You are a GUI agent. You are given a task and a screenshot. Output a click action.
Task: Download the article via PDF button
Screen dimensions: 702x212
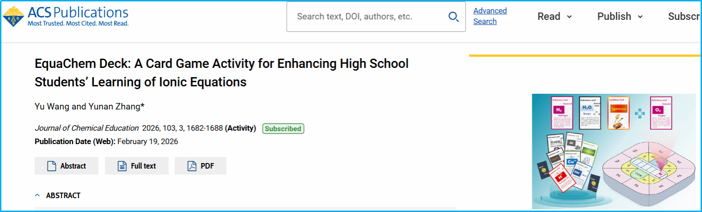tap(201, 166)
